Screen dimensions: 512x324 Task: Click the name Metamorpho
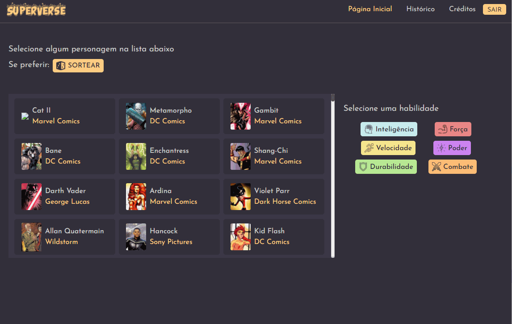point(171,110)
